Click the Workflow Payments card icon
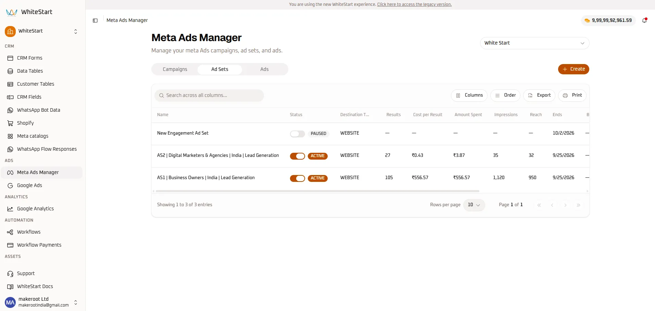 [x=10, y=245]
